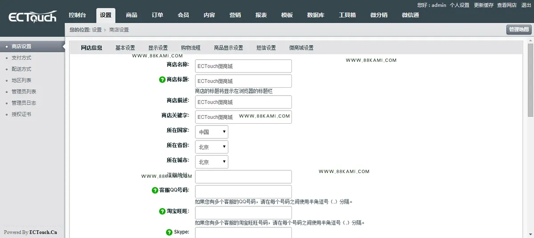Switch to the 基本设置 tab
Viewport: 534px width, 238px height.
125,48
